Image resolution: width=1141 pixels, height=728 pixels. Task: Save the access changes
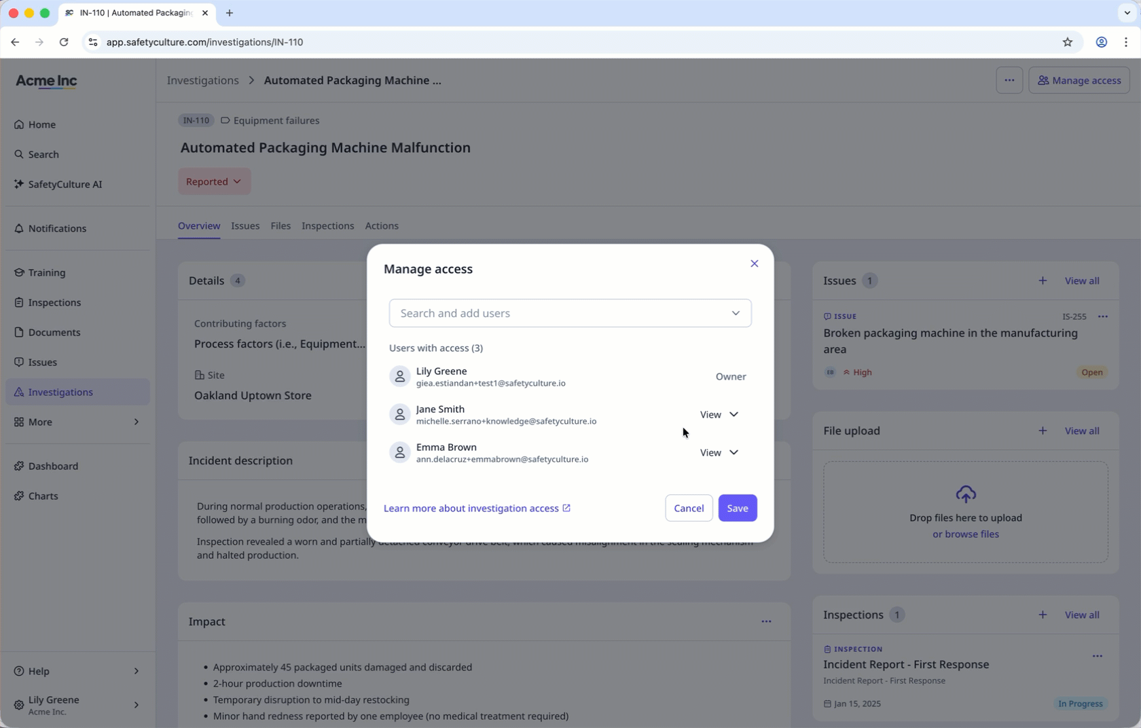pyautogui.click(x=738, y=508)
